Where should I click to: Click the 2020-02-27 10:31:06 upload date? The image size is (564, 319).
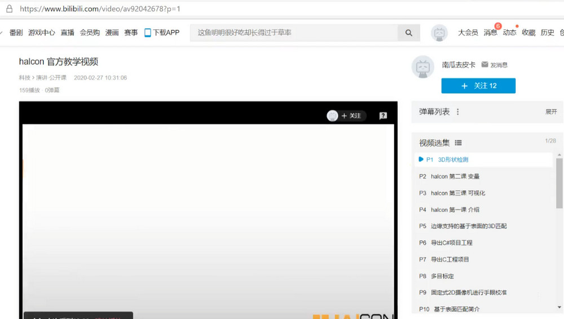100,78
